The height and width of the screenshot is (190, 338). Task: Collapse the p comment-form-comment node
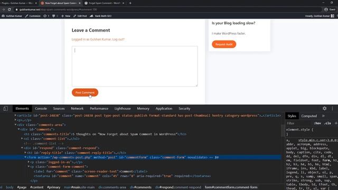(x=29, y=167)
